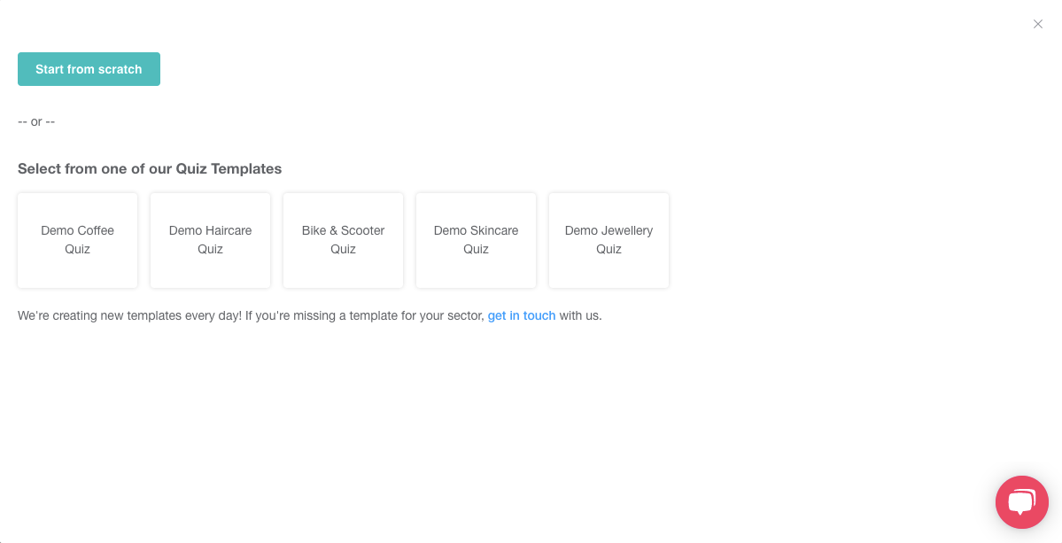Screen dimensions: 1062x543
Task: Open the Demo Jewellery Quiz template
Action: (x=609, y=240)
